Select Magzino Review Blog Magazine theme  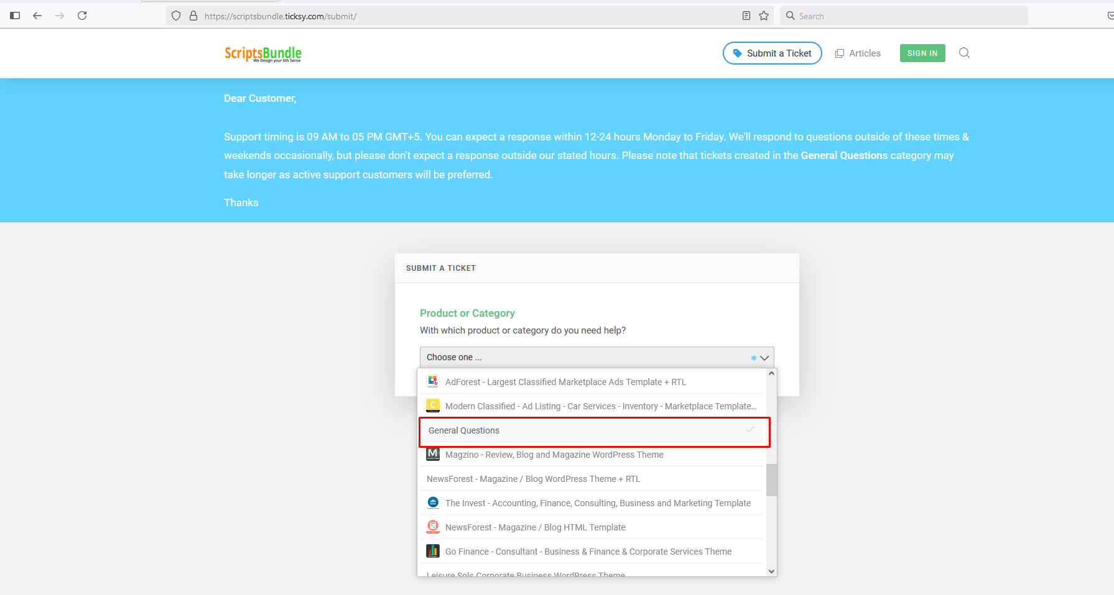592,455
